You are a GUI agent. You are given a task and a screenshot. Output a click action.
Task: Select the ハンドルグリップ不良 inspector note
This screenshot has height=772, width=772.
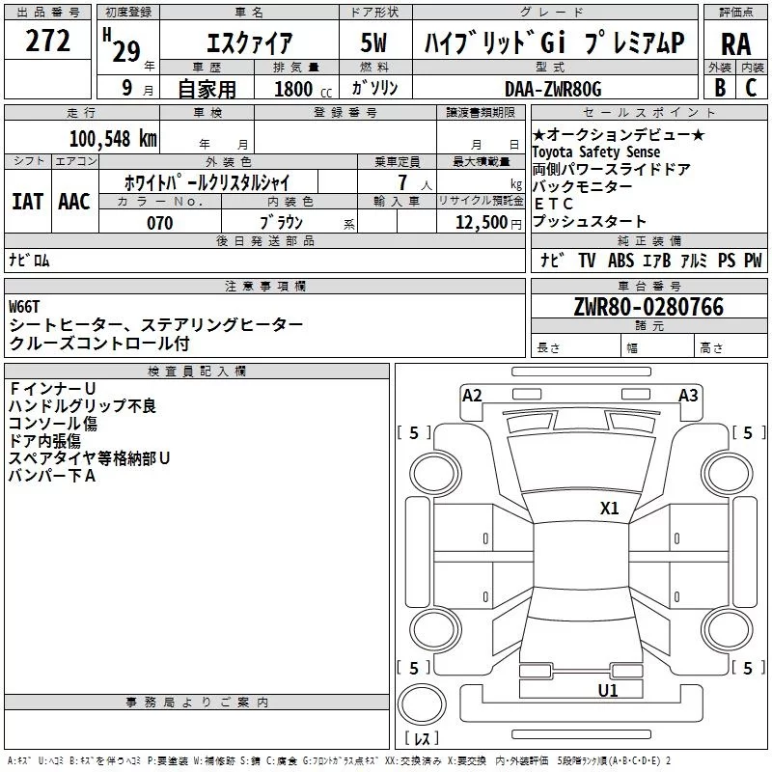click(x=82, y=406)
